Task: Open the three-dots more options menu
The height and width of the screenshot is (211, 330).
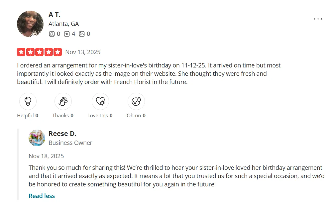Action: coord(318,19)
